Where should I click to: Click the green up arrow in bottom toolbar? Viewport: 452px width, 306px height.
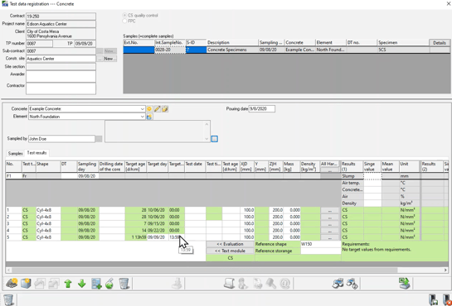click(x=68, y=284)
